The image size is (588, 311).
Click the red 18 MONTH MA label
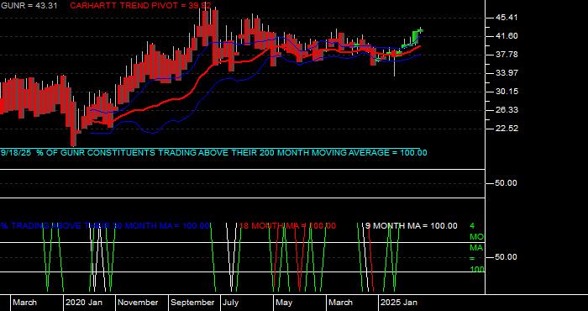point(287,226)
